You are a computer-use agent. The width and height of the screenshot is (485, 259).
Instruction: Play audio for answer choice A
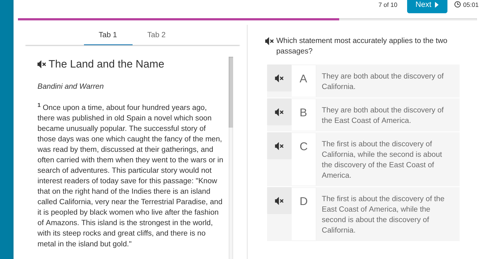pyautogui.click(x=279, y=79)
